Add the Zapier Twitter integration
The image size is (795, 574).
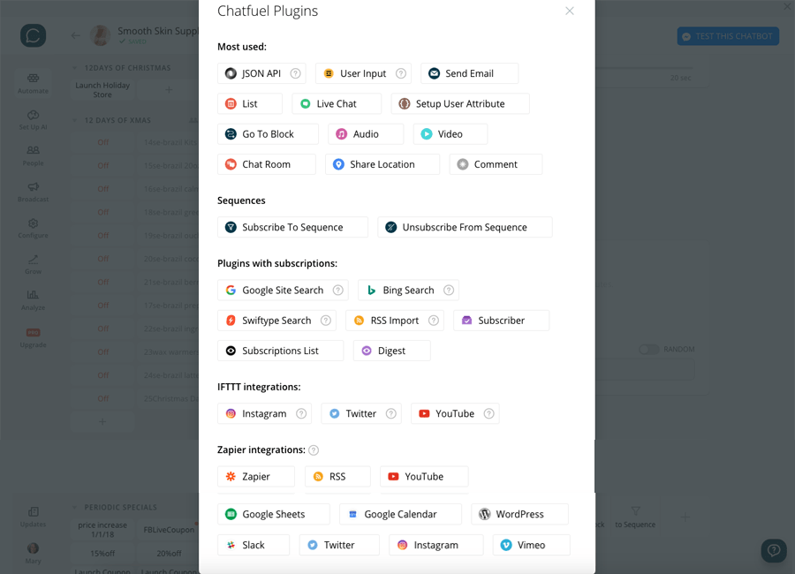[x=339, y=545]
